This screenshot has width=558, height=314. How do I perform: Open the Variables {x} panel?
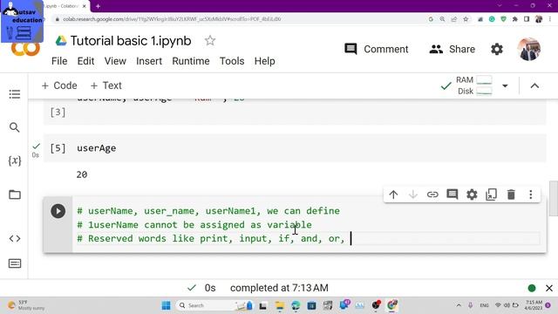(15, 160)
